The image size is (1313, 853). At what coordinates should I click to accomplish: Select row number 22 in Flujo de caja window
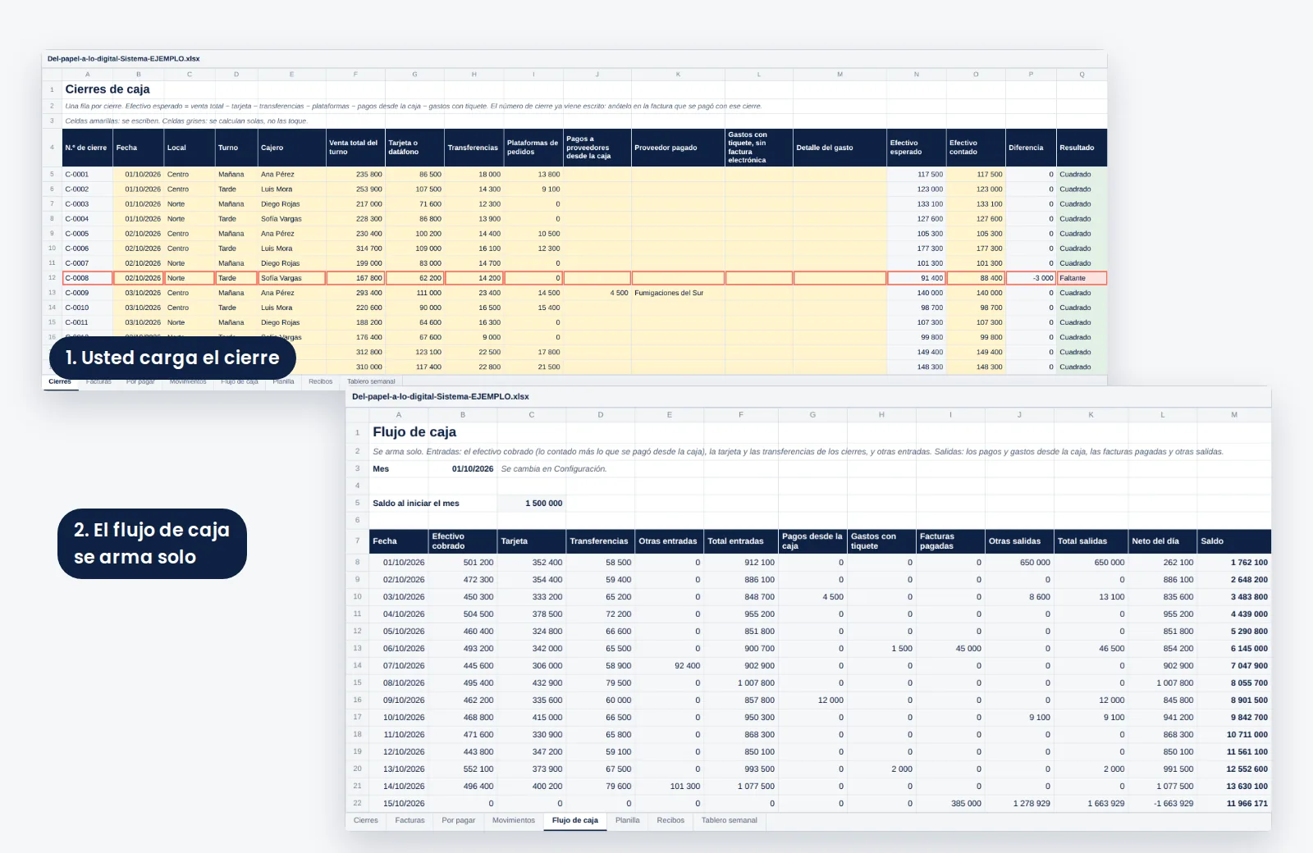coord(357,803)
